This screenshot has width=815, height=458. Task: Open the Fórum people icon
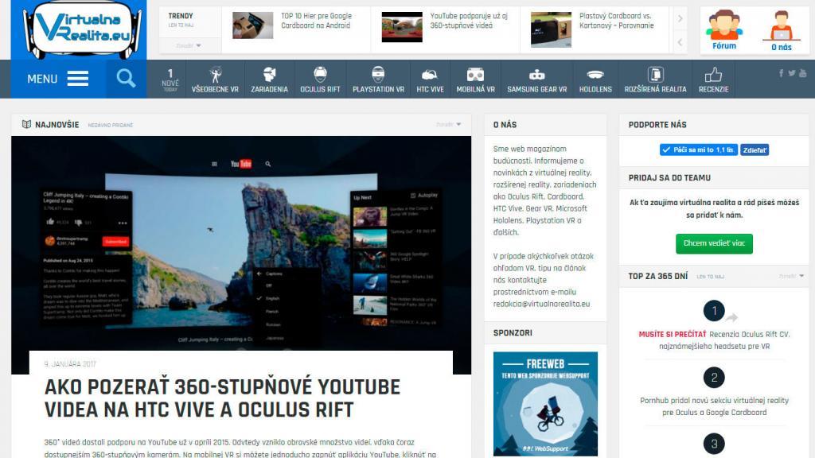click(x=724, y=25)
